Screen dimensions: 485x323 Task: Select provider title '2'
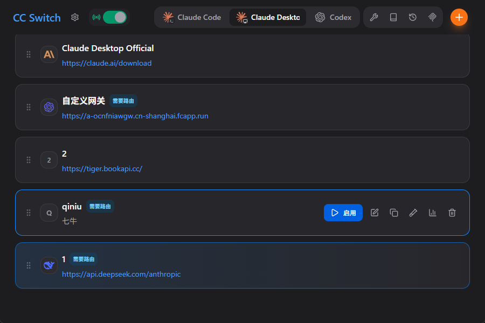(64, 153)
